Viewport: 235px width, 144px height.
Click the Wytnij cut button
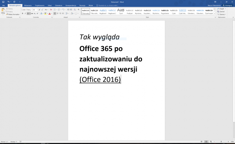9,9
